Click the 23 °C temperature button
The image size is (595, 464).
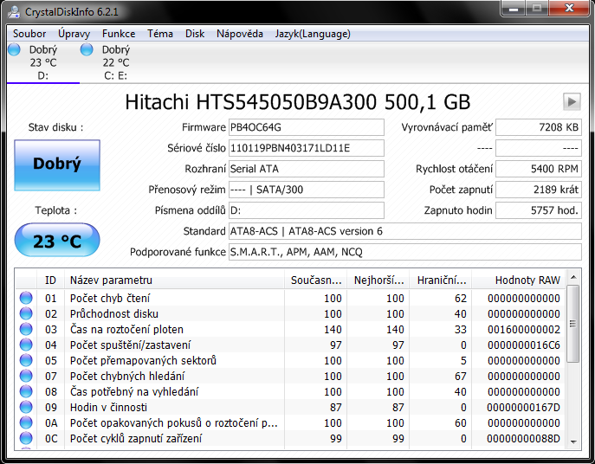(57, 241)
